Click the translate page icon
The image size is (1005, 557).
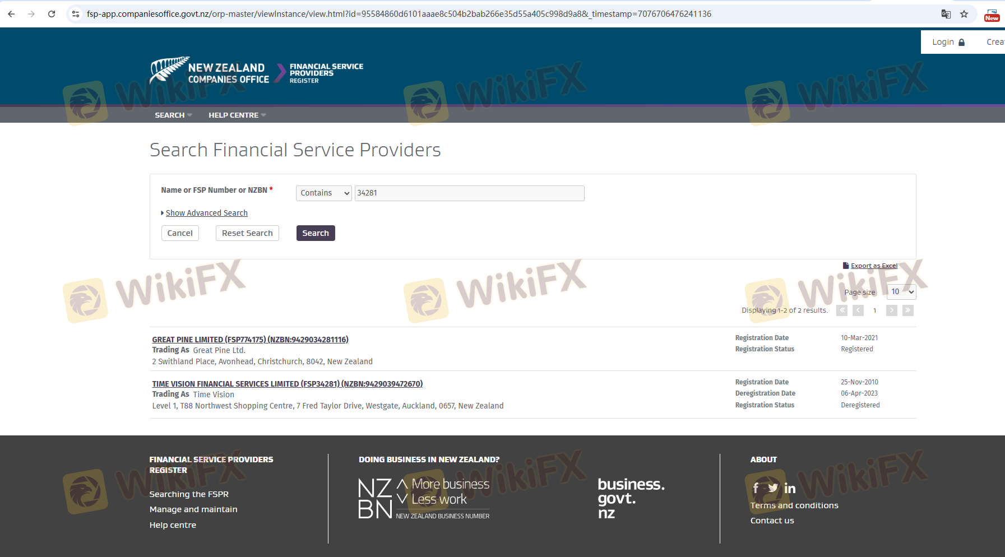(946, 14)
